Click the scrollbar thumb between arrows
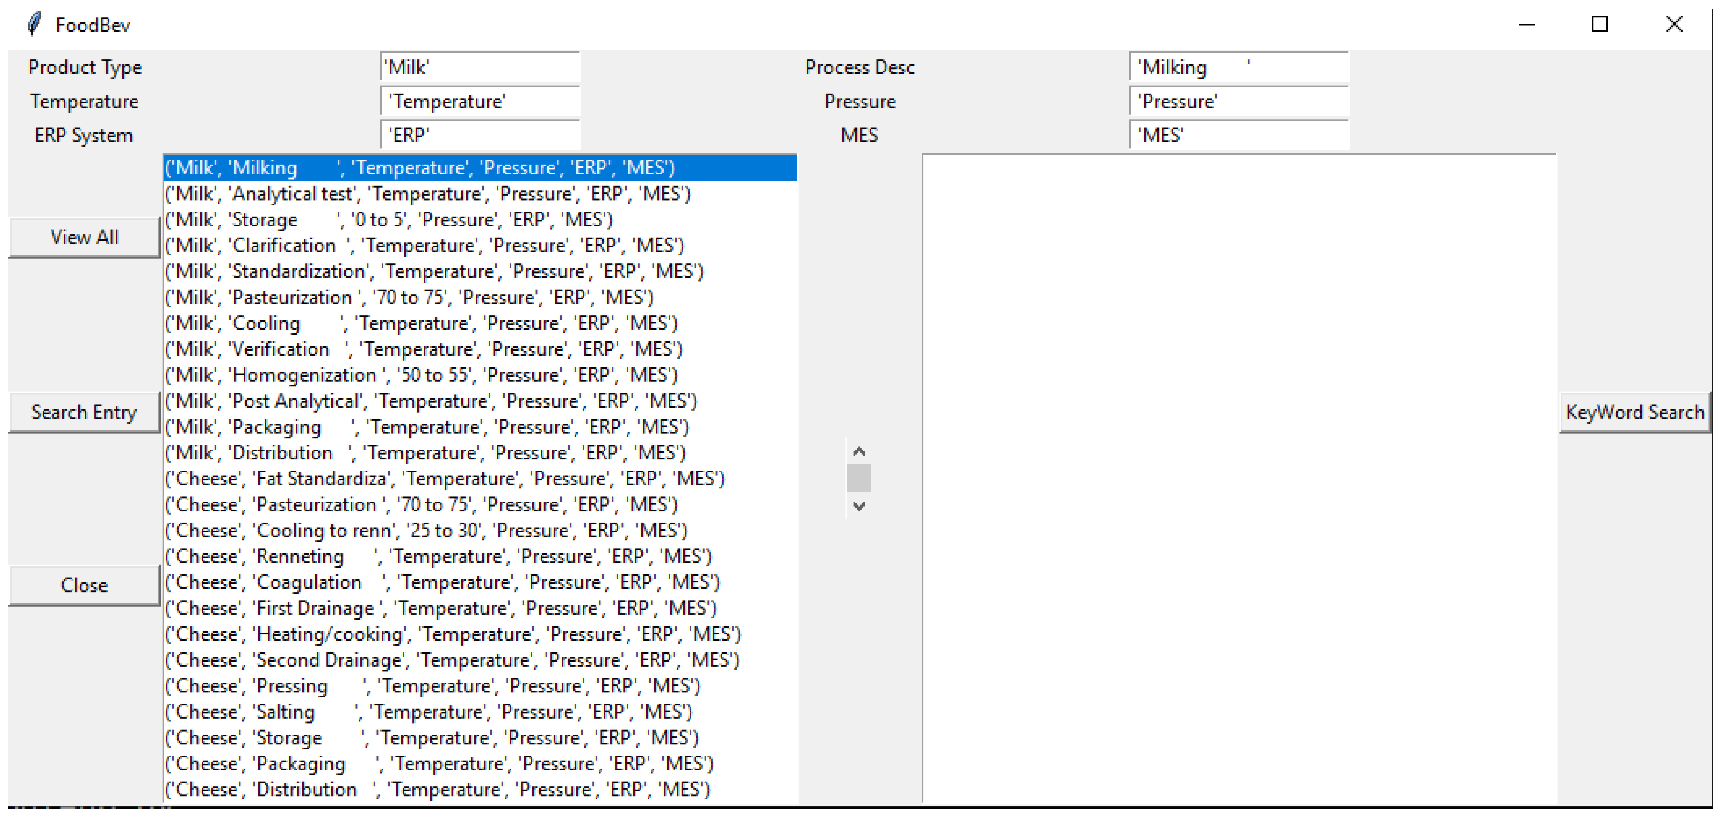The image size is (1721, 818). point(859,478)
